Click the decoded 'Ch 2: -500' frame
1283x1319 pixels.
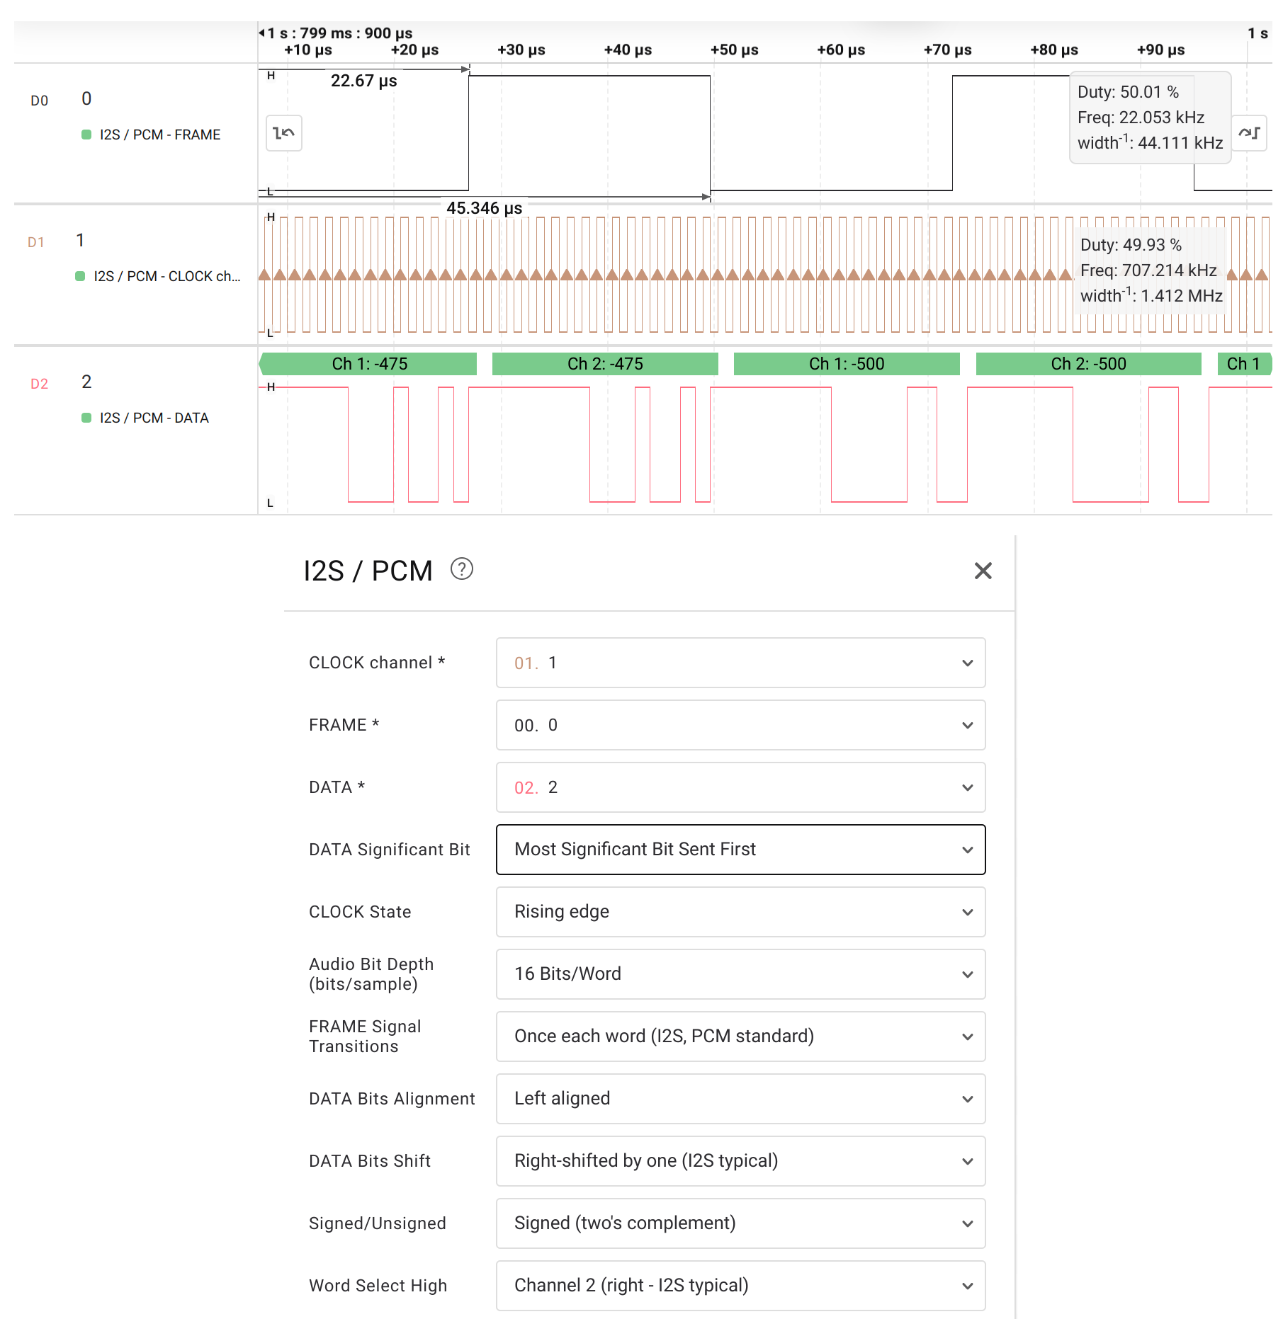click(x=1088, y=364)
